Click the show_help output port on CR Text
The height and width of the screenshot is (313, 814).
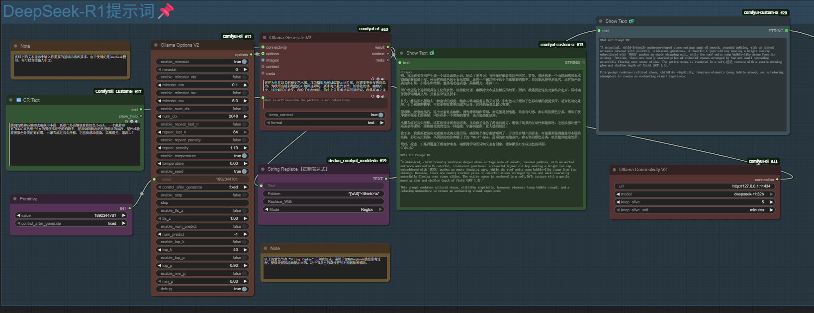[141, 116]
